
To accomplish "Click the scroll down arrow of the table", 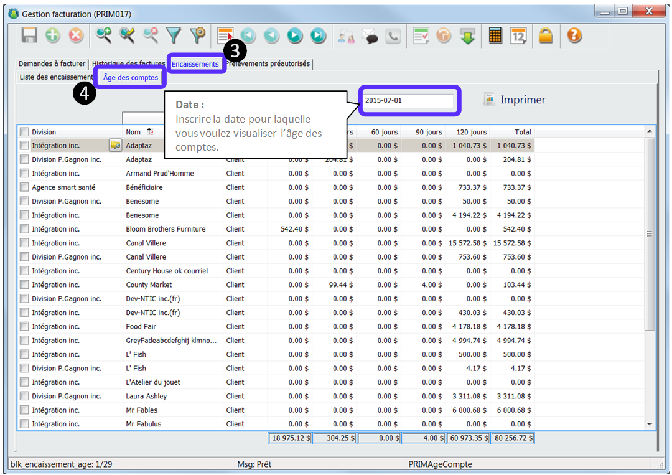I will pyautogui.click(x=650, y=424).
